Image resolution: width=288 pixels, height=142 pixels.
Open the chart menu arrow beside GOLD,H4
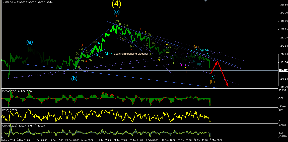pyautogui.click(x=3, y=2)
